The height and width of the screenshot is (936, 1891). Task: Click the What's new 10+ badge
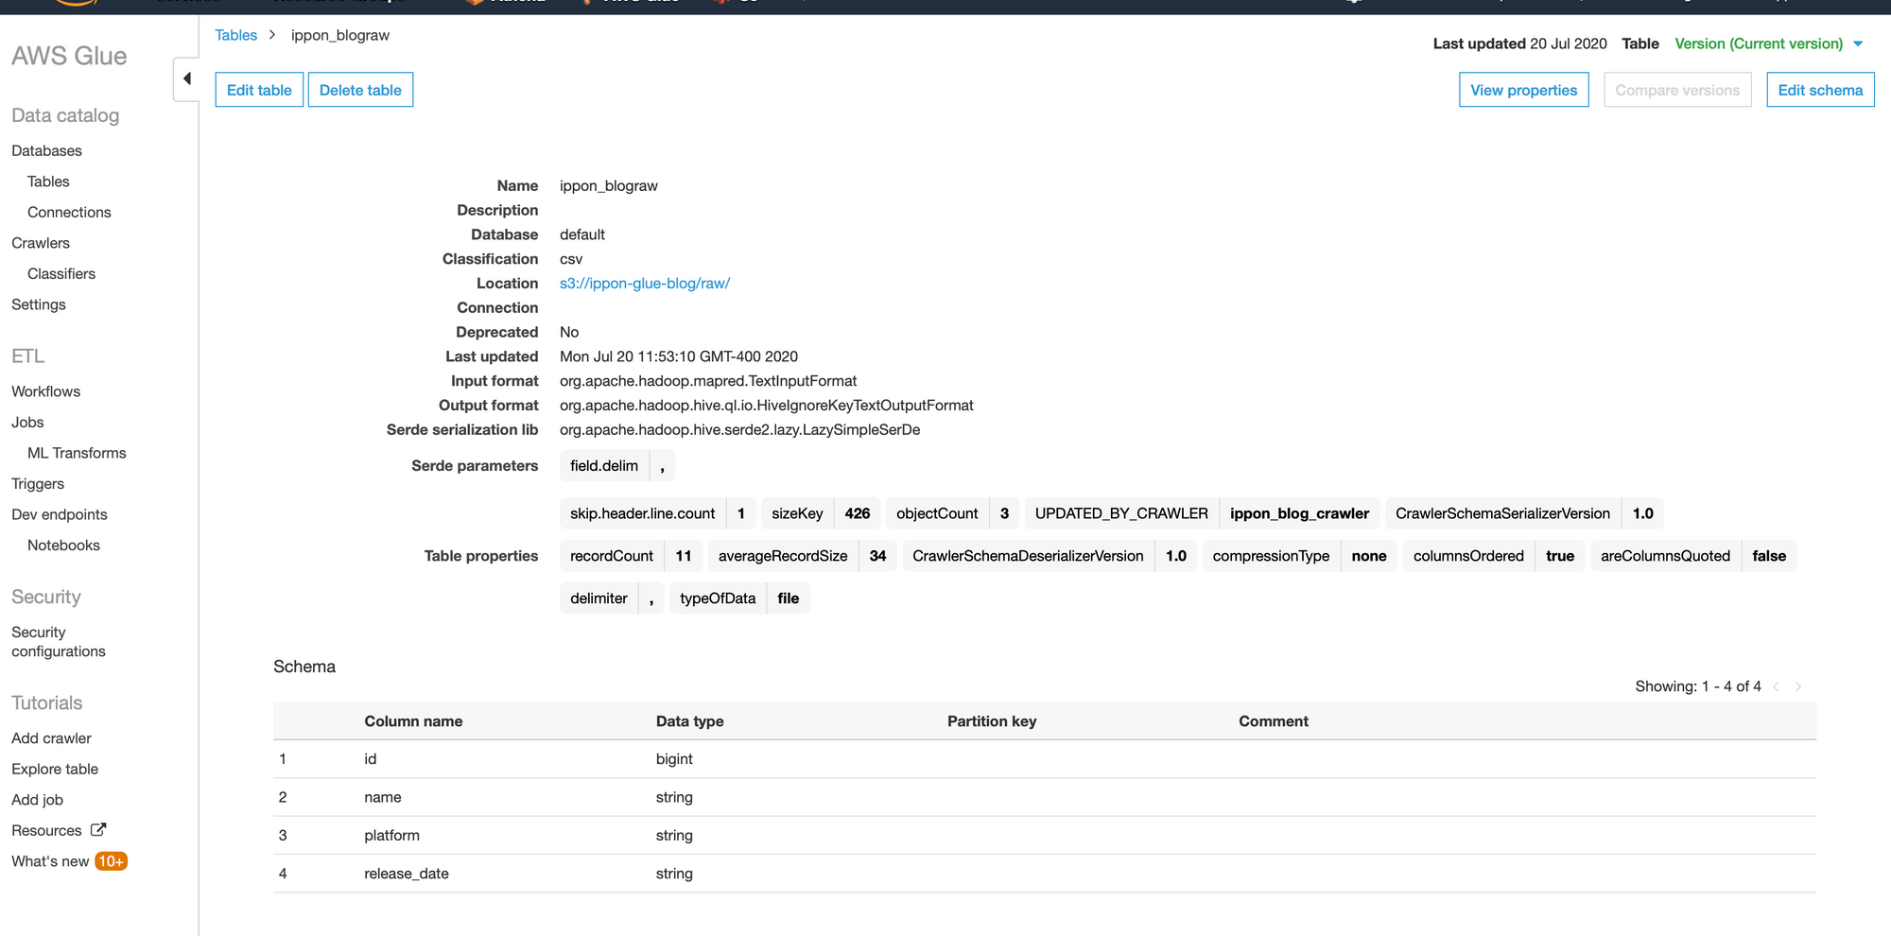[111, 861]
